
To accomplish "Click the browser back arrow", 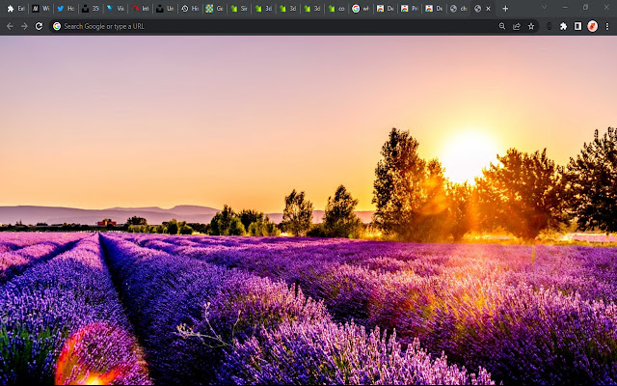I will coord(10,26).
